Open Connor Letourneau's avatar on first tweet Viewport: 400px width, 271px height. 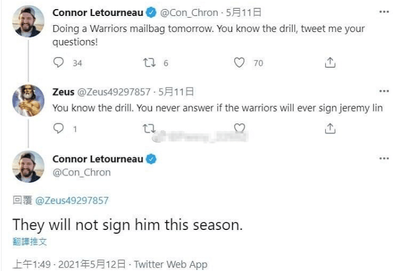(28, 22)
